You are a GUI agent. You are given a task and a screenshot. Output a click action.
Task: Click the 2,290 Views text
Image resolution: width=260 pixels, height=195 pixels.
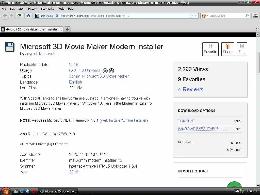click(x=193, y=69)
